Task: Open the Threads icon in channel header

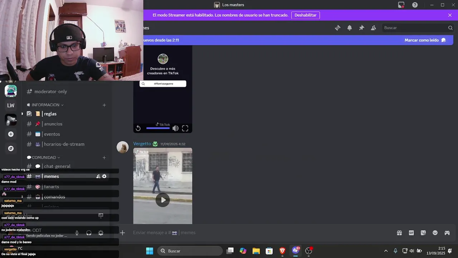Action: 337,28
